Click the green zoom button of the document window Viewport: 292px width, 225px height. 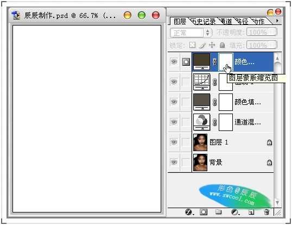(x=142, y=15)
